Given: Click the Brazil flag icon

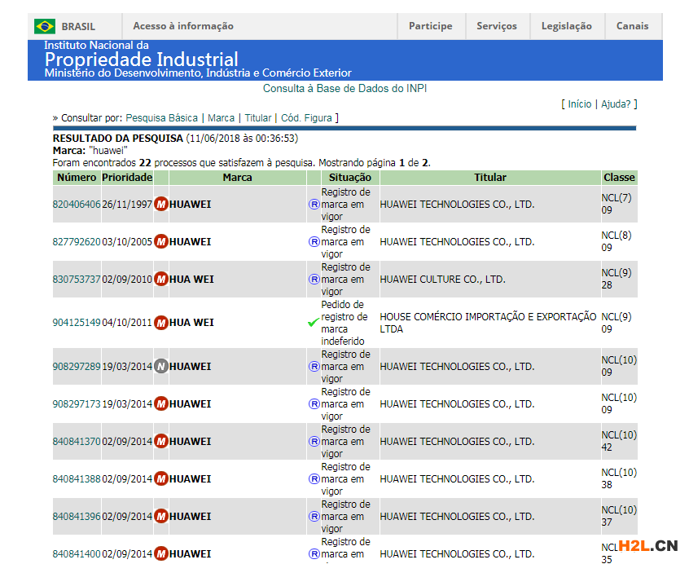Looking at the screenshot, I should [45, 26].
